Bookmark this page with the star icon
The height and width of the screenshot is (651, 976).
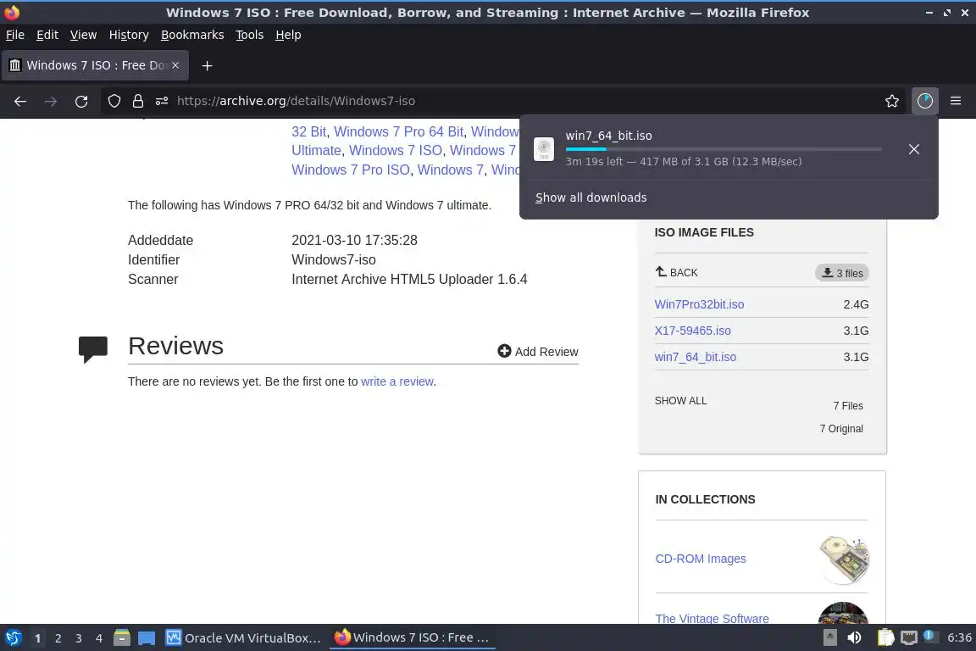coord(892,101)
